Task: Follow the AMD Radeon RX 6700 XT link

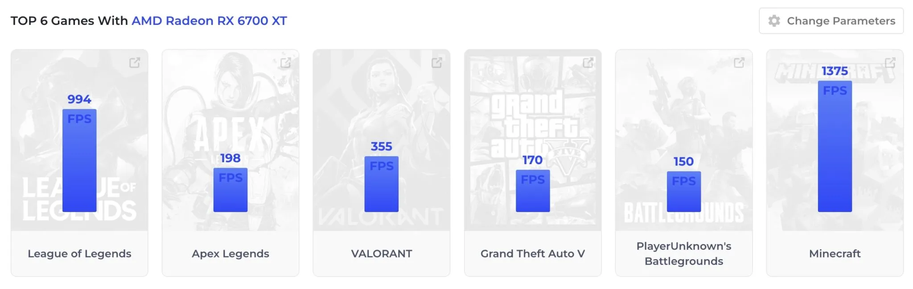Action: [209, 21]
